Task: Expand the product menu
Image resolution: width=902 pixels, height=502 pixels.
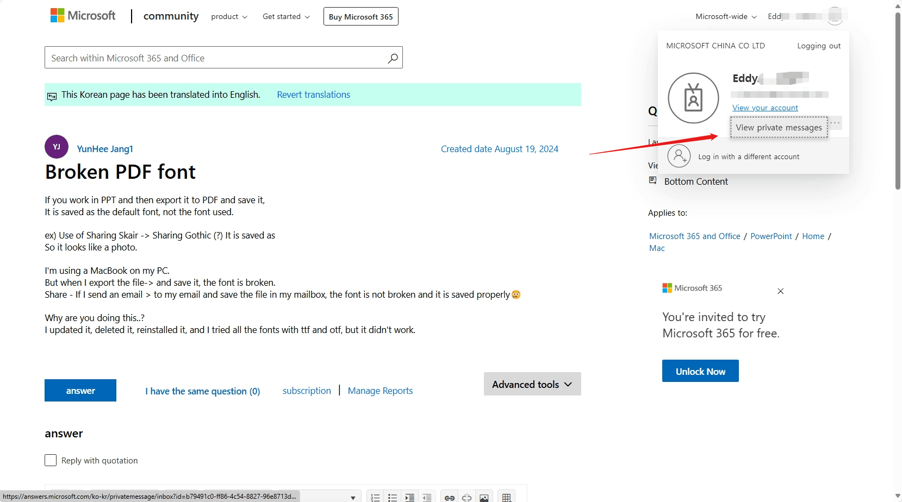Action: (x=229, y=17)
